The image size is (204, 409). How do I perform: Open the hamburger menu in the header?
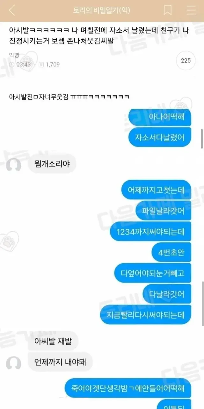[191, 11]
